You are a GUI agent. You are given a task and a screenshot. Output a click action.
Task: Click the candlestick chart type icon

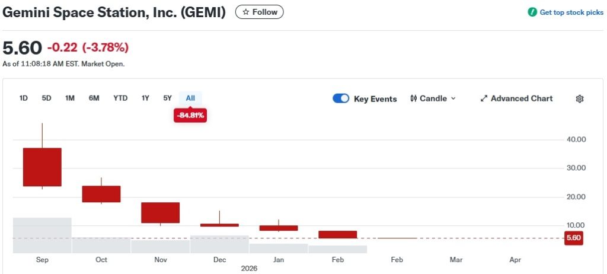coord(413,98)
